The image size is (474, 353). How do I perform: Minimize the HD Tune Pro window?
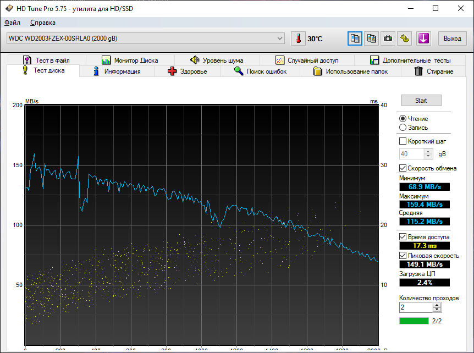(x=411, y=8)
